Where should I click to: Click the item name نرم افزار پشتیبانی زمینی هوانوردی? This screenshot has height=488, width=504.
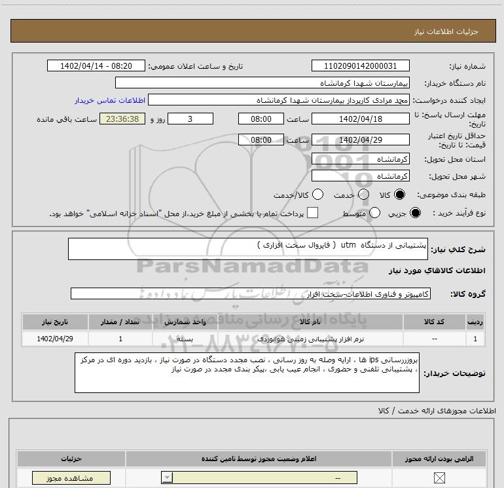coord(310,339)
